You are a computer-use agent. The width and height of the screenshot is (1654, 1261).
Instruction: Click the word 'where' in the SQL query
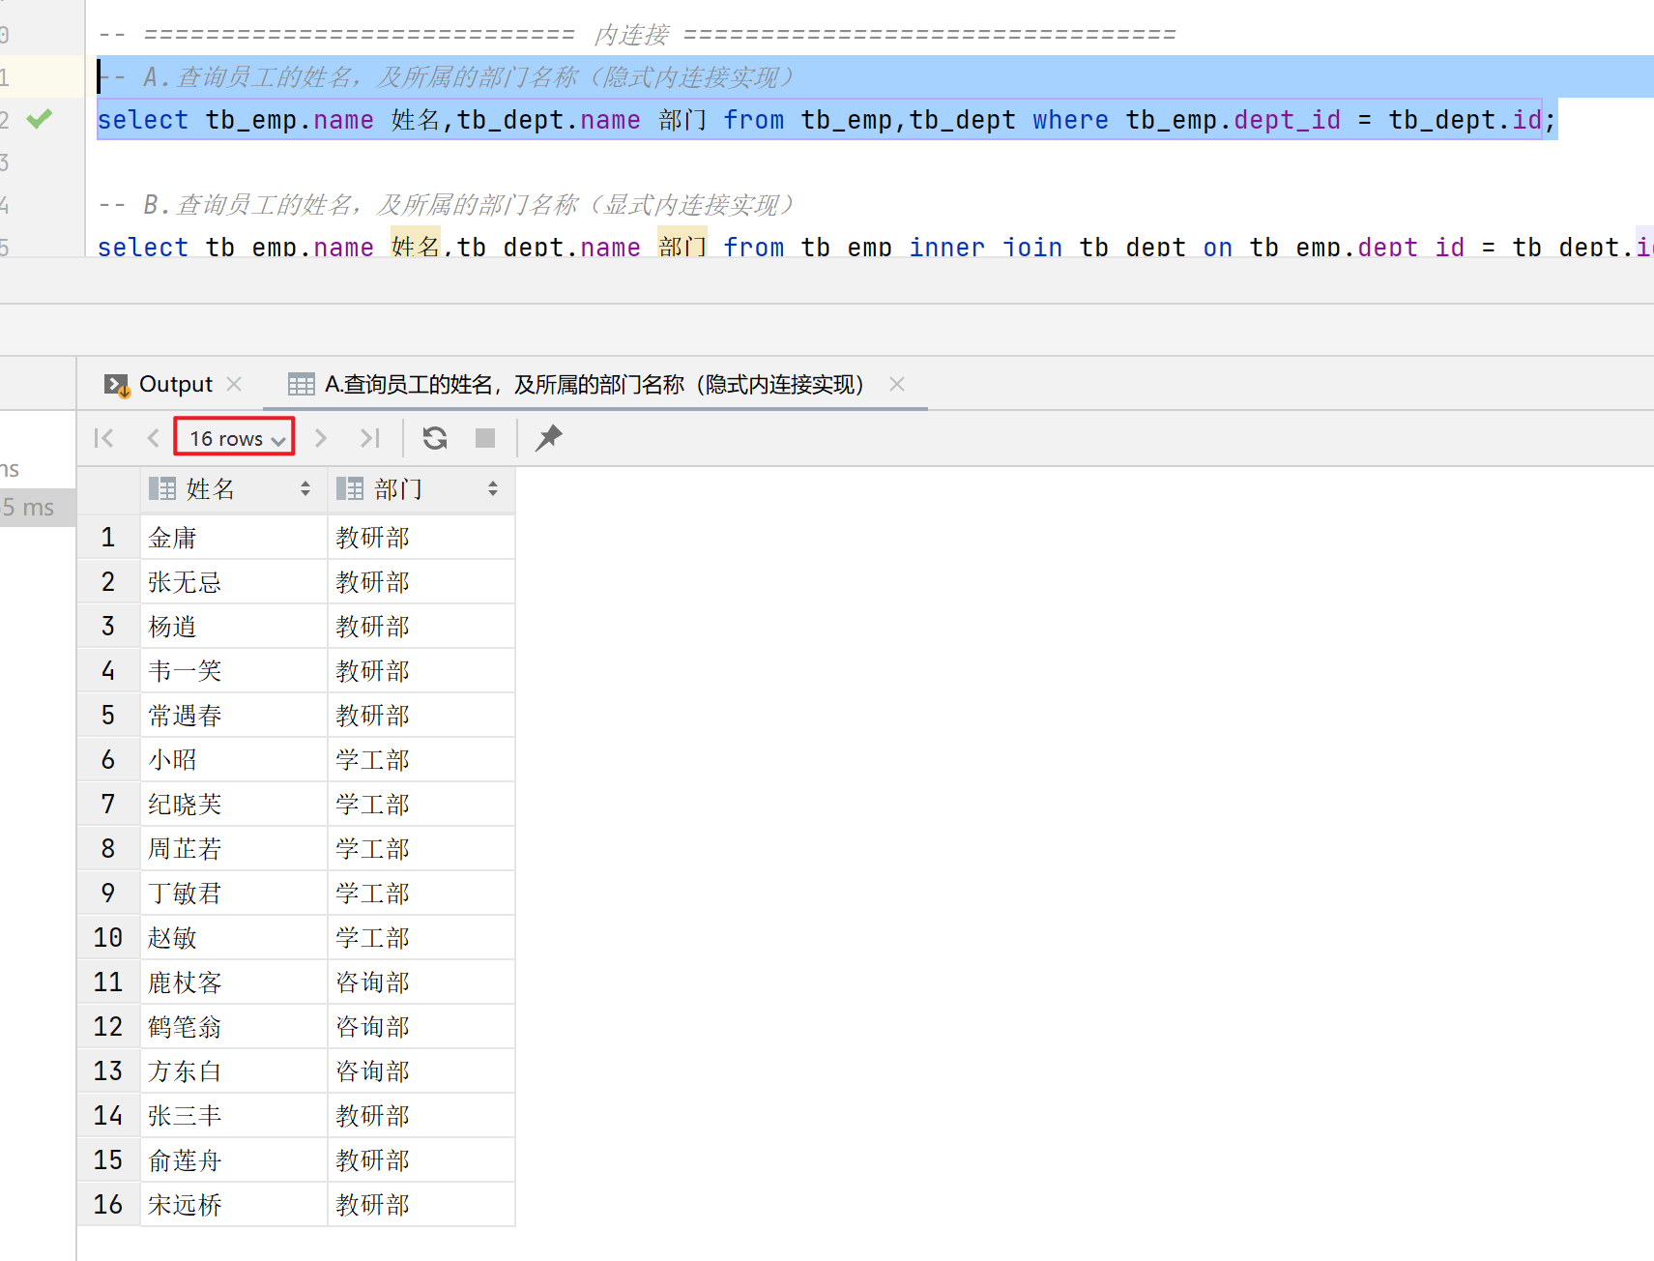(1070, 120)
